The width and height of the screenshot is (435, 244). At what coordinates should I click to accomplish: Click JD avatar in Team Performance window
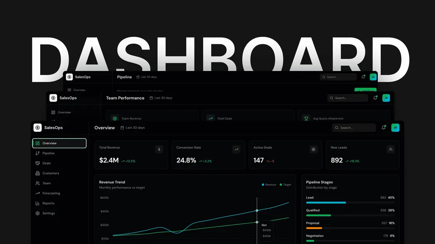pos(386,98)
